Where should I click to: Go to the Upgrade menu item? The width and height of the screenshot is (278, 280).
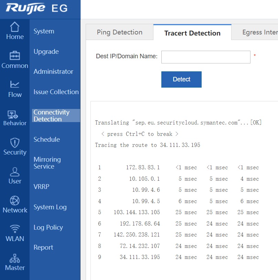pyautogui.click(x=46, y=52)
